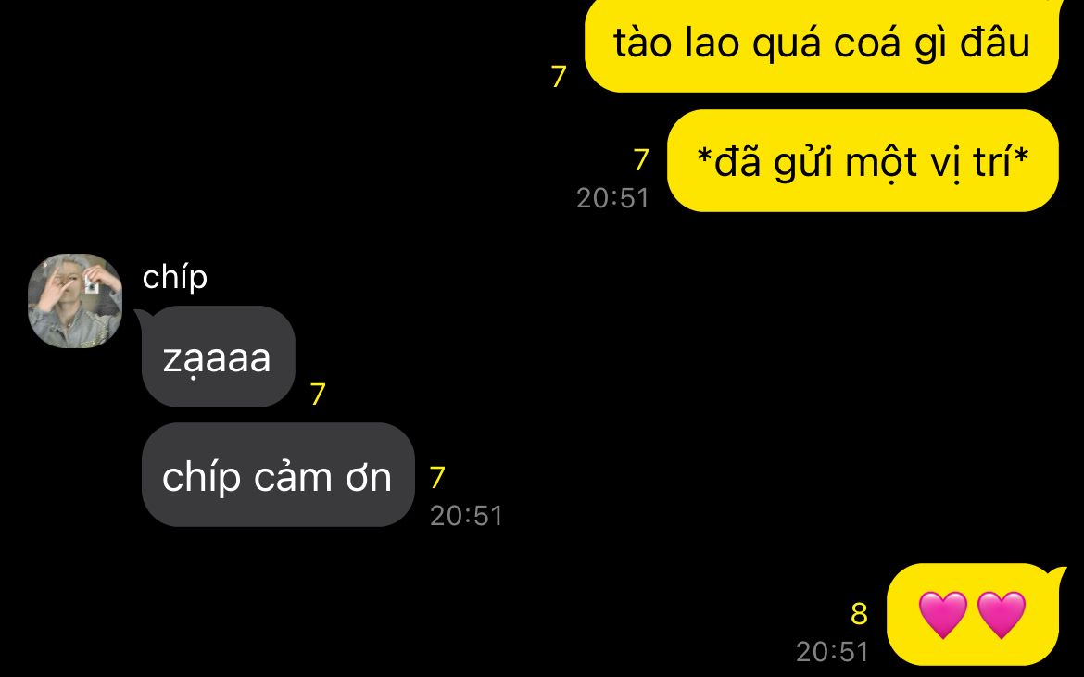
Task: Tap the sender name chíp
Action: point(175,277)
